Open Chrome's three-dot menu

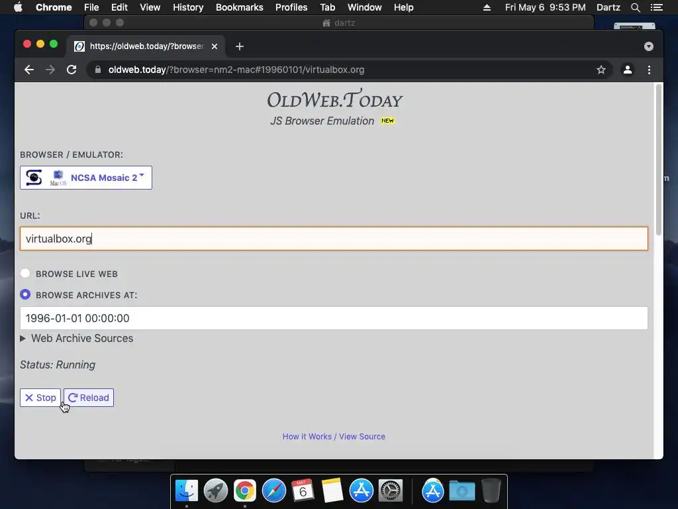(x=649, y=70)
